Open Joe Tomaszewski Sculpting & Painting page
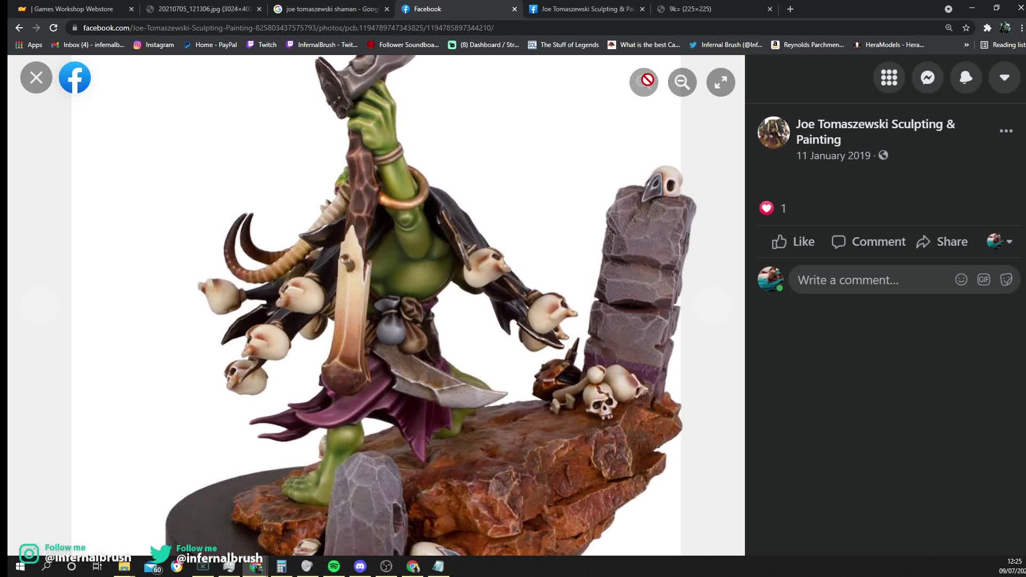Viewport: 1026px width, 577px height. pyautogui.click(x=875, y=131)
